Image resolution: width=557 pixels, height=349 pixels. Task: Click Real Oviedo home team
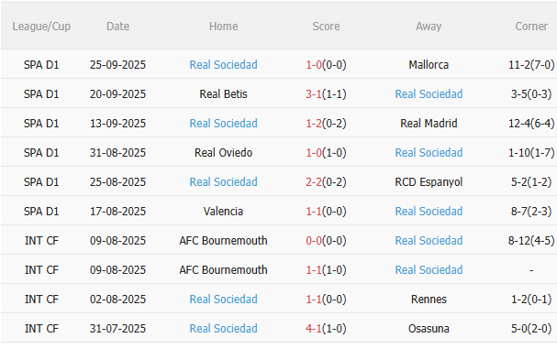pos(223,152)
